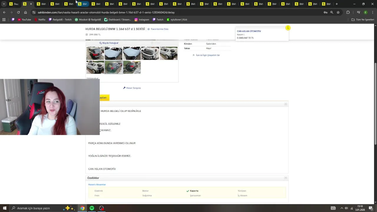Image resolution: width=377 pixels, height=212 pixels.
Task: Select the Hasarlı Aksamlar link
Action: coord(97,185)
